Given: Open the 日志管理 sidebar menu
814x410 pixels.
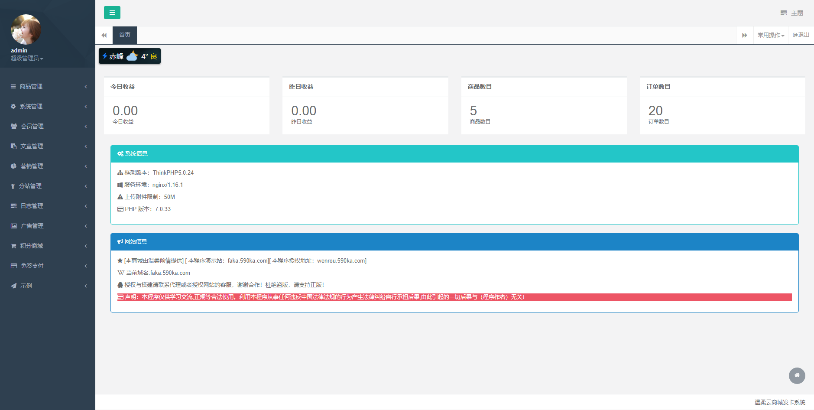Looking at the screenshot, I should [x=32, y=206].
